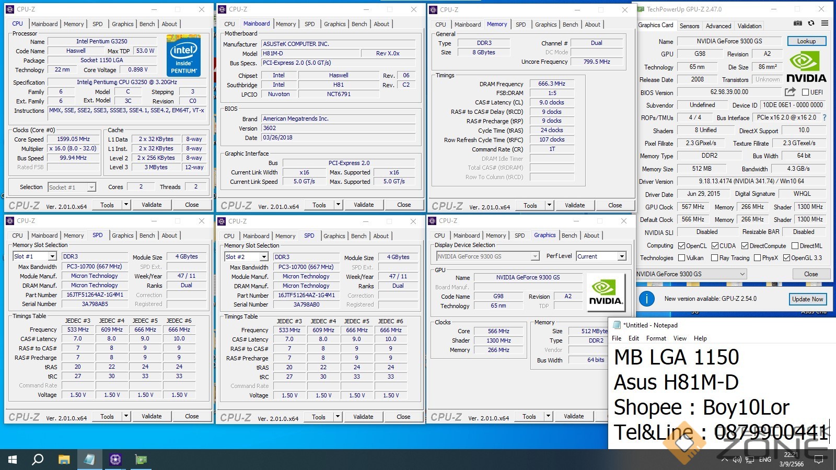Click the BIOS export share icon
This screenshot has width=836, height=470.
(790, 92)
